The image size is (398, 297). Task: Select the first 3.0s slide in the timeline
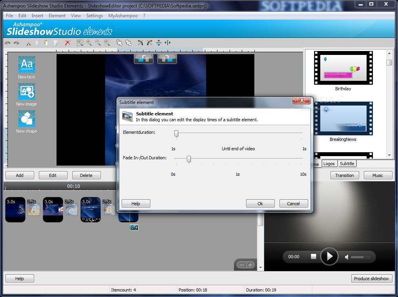click(x=15, y=210)
